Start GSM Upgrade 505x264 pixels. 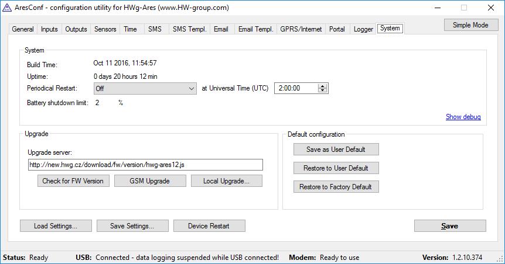click(150, 181)
